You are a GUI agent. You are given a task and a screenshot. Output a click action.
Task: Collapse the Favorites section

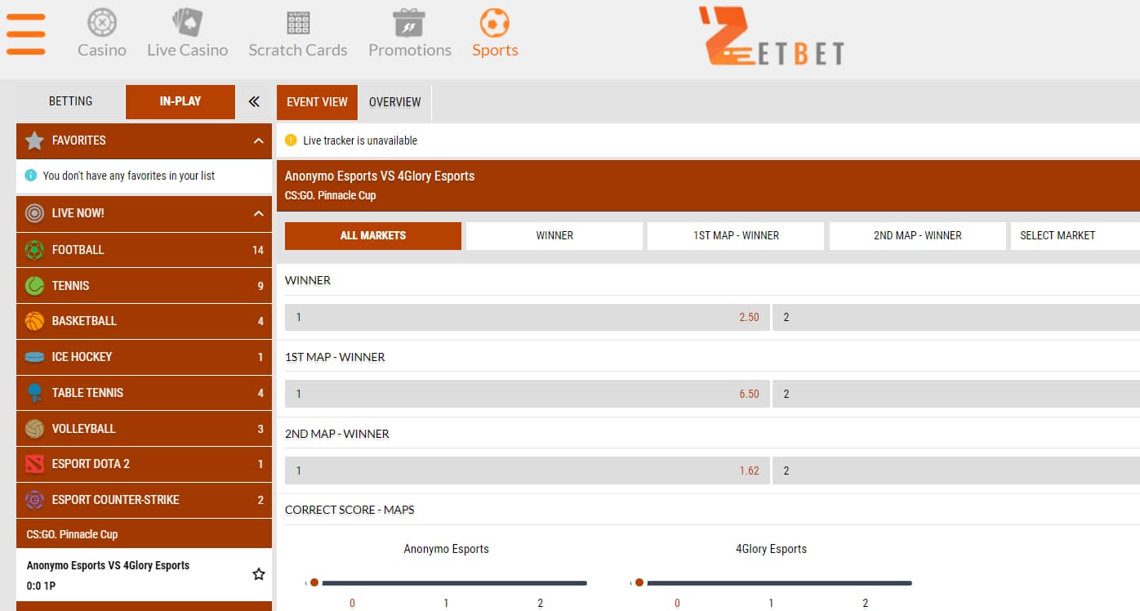259,140
